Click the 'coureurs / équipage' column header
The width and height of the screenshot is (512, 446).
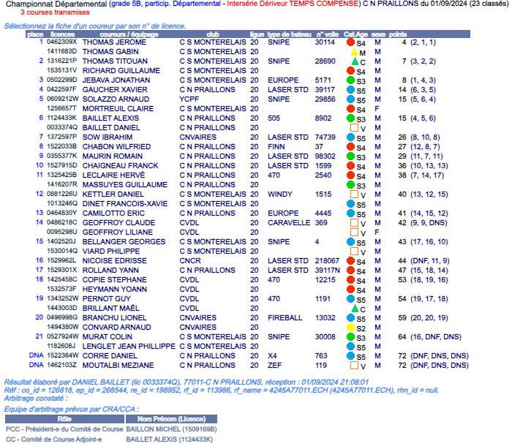click(x=129, y=34)
